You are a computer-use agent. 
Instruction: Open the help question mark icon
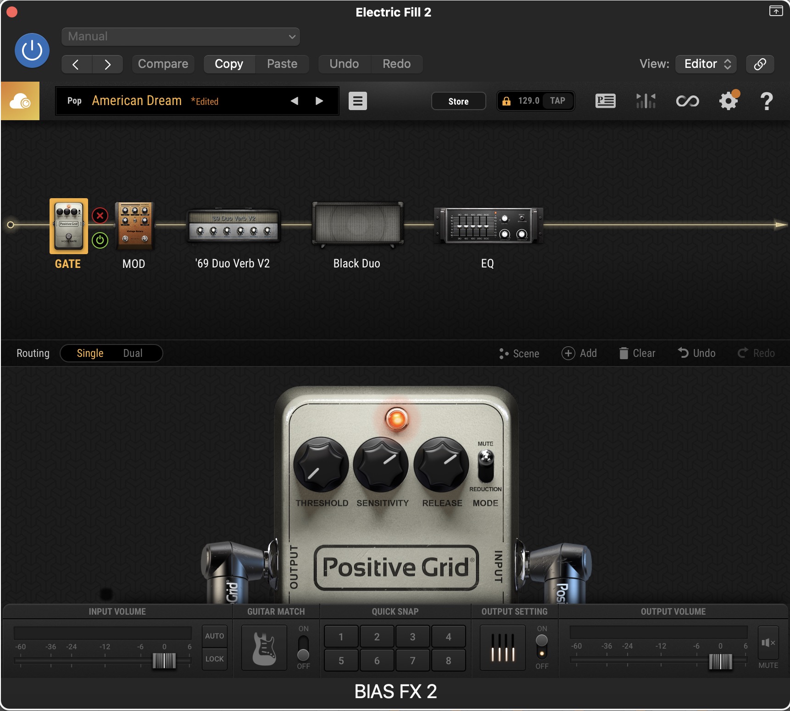[x=767, y=101]
